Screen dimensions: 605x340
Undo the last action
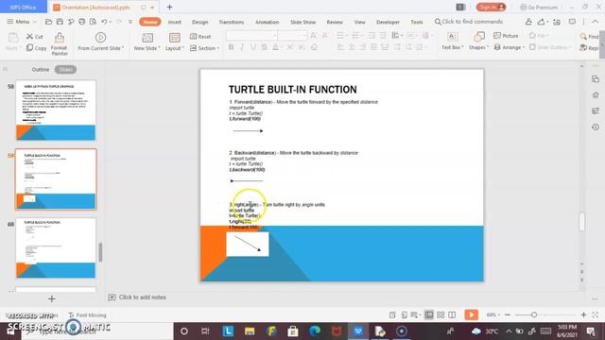104,22
